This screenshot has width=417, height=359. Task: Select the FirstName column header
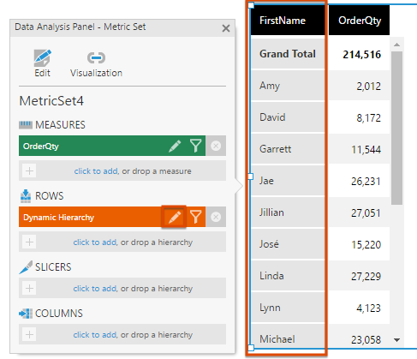click(x=288, y=21)
